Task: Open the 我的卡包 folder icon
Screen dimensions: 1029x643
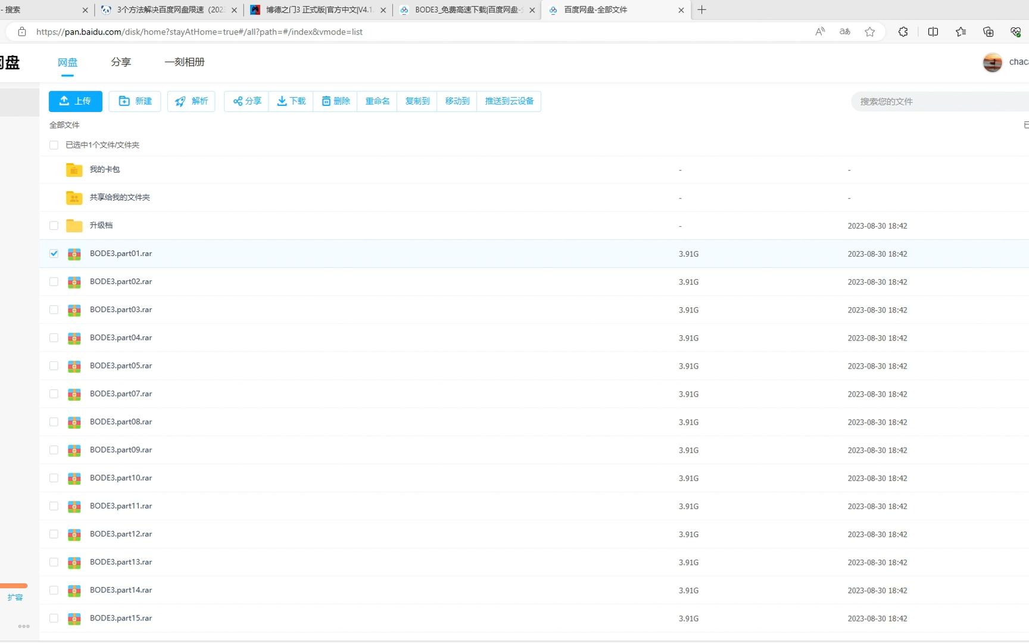Action: click(x=74, y=170)
